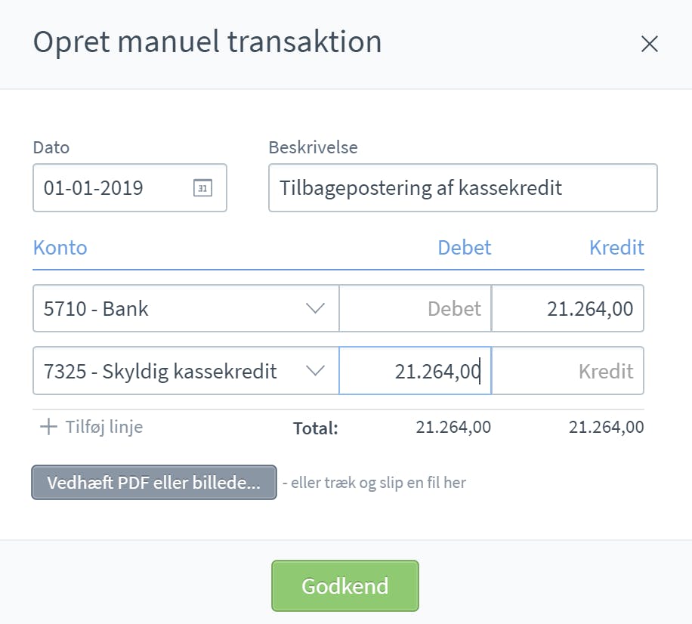Click the Beskrivelse text field
692x624 pixels.
[463, 188]
